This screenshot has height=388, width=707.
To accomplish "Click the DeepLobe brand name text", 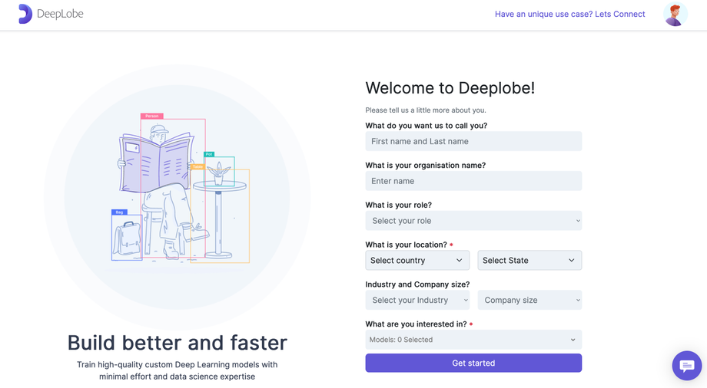I will pyautogui.click(x=60, y=14).
